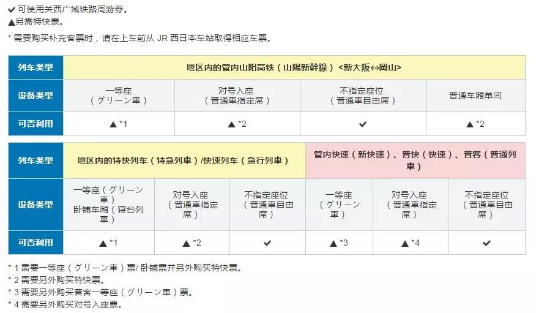Click the yellow 地区内的特快列车 header cell

pos(184,160)
